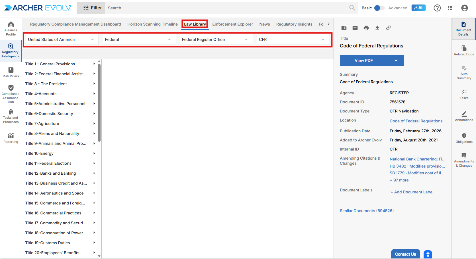Click the title list vertical scrollbar

click(x=99, y=102)
